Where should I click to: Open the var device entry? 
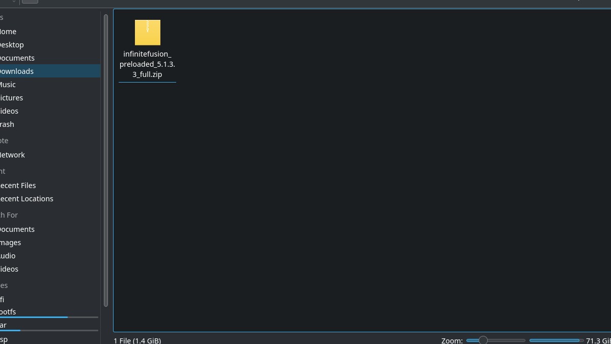point(4,325)
